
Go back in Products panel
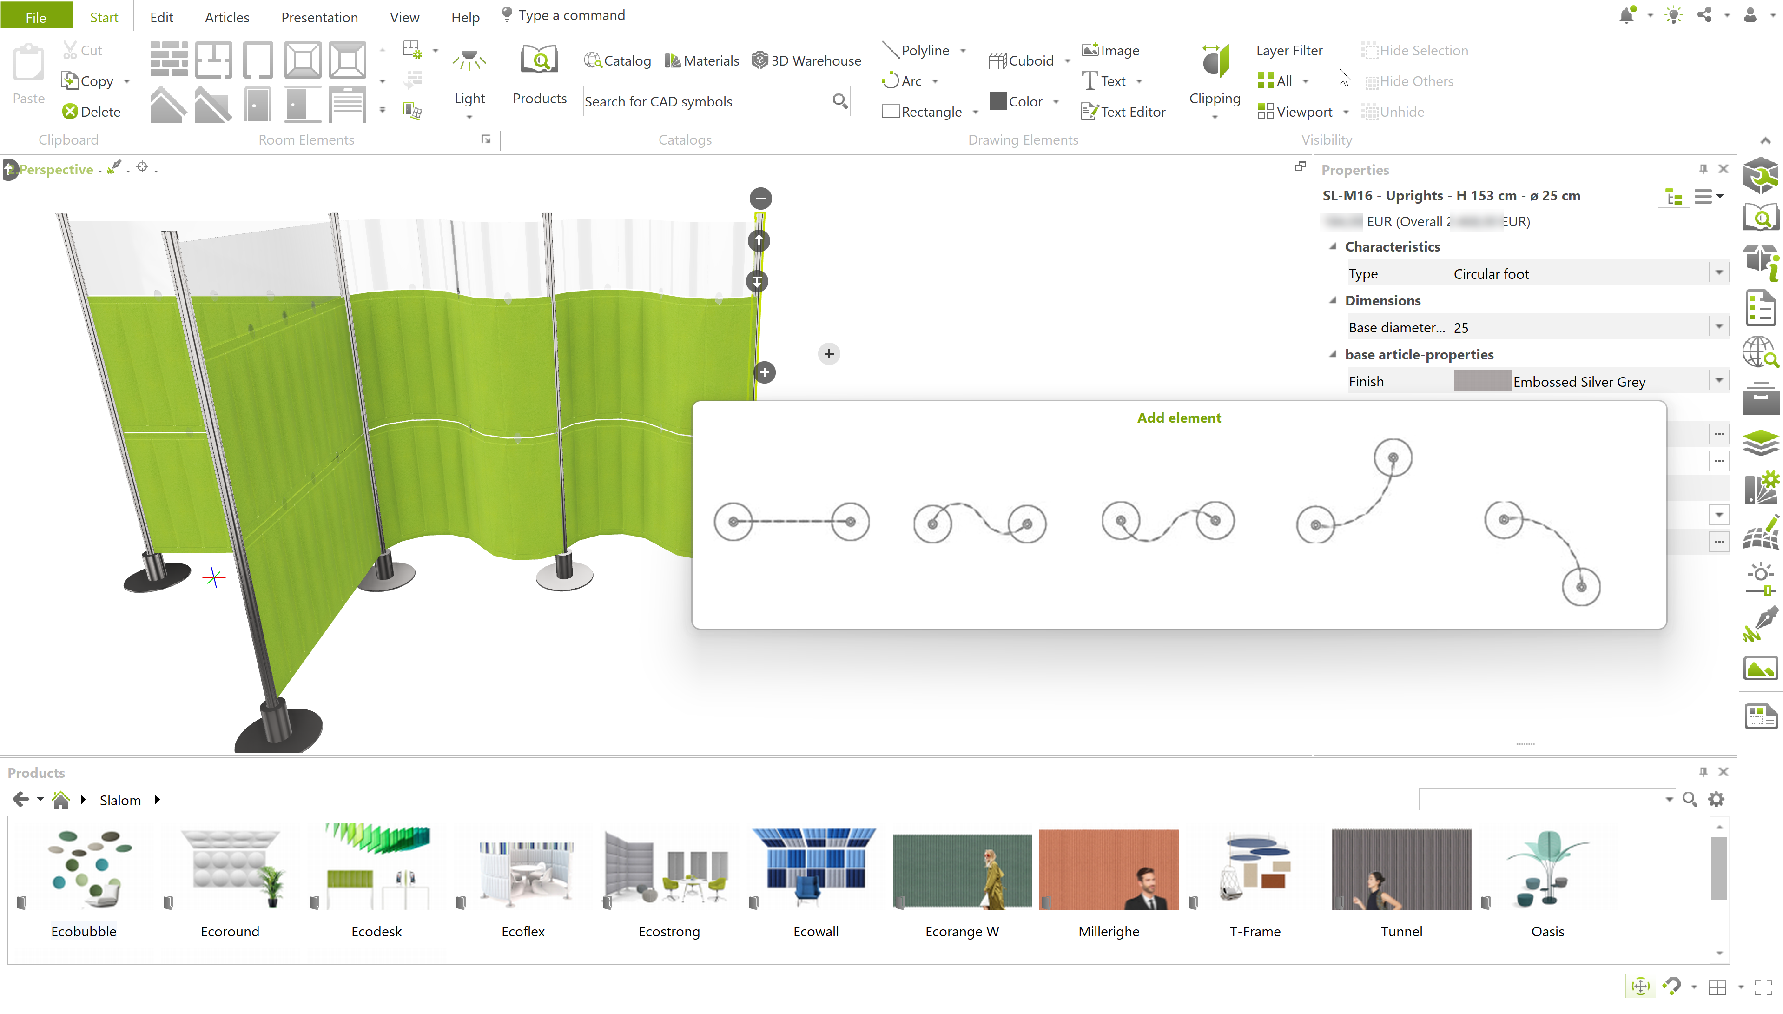tap(21, 799)
